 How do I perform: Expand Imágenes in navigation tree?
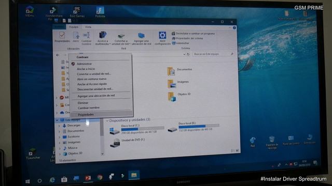(x=60, y=143)
